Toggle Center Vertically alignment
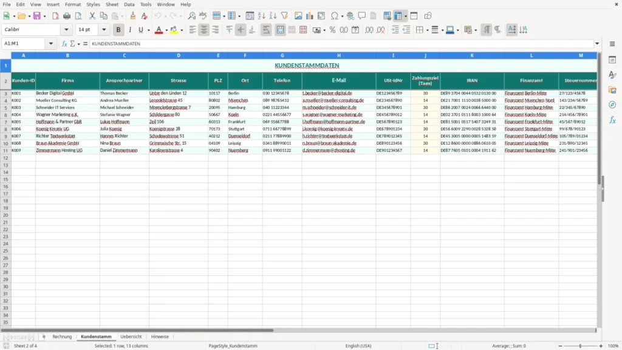 click(241, 30)
